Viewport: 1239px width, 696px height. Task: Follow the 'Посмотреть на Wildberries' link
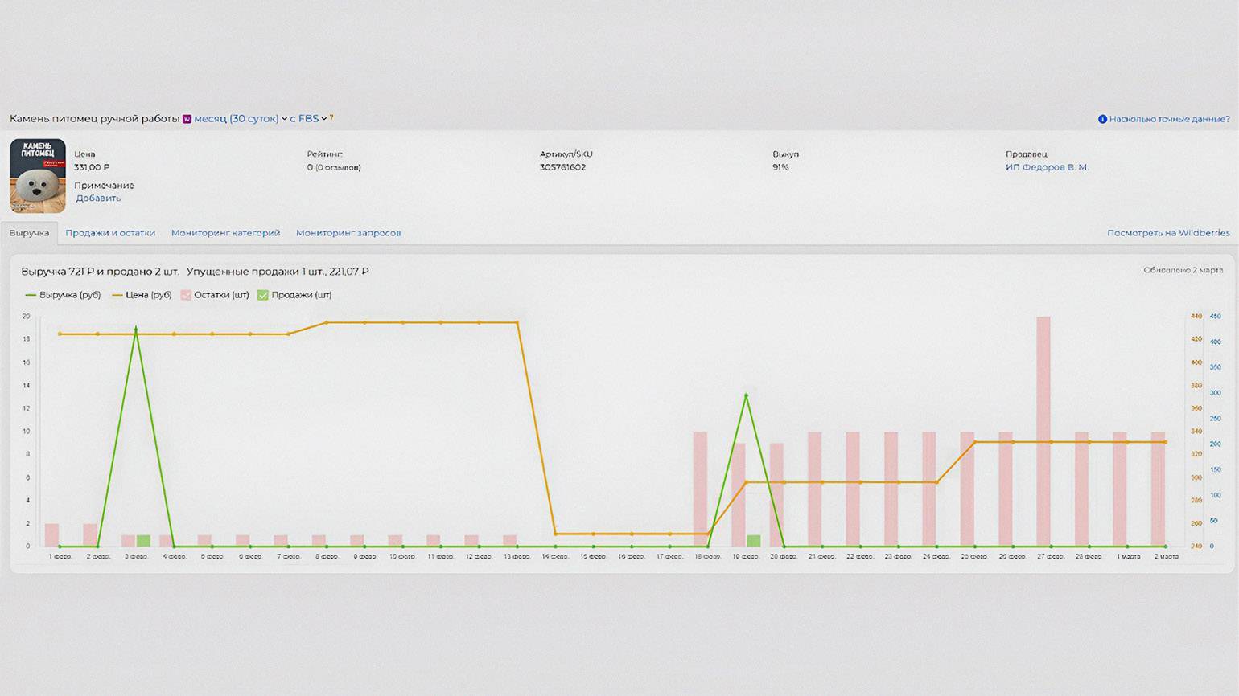(x=1168, y=233)
